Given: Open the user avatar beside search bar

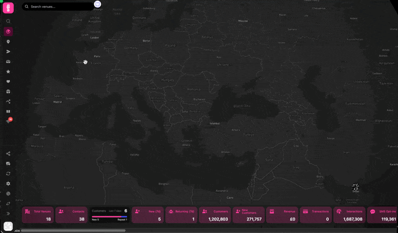Looking at the screenshot, I should point(97,4).
